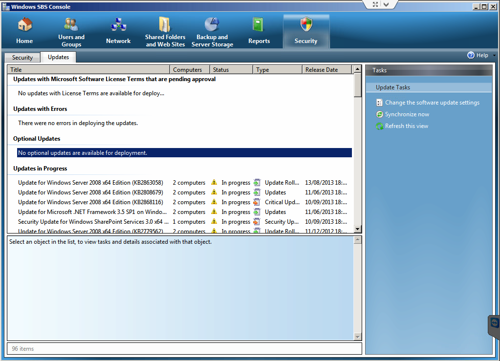Click the Synchronize now link
The image size is (500, 361).
coord(407,114)
